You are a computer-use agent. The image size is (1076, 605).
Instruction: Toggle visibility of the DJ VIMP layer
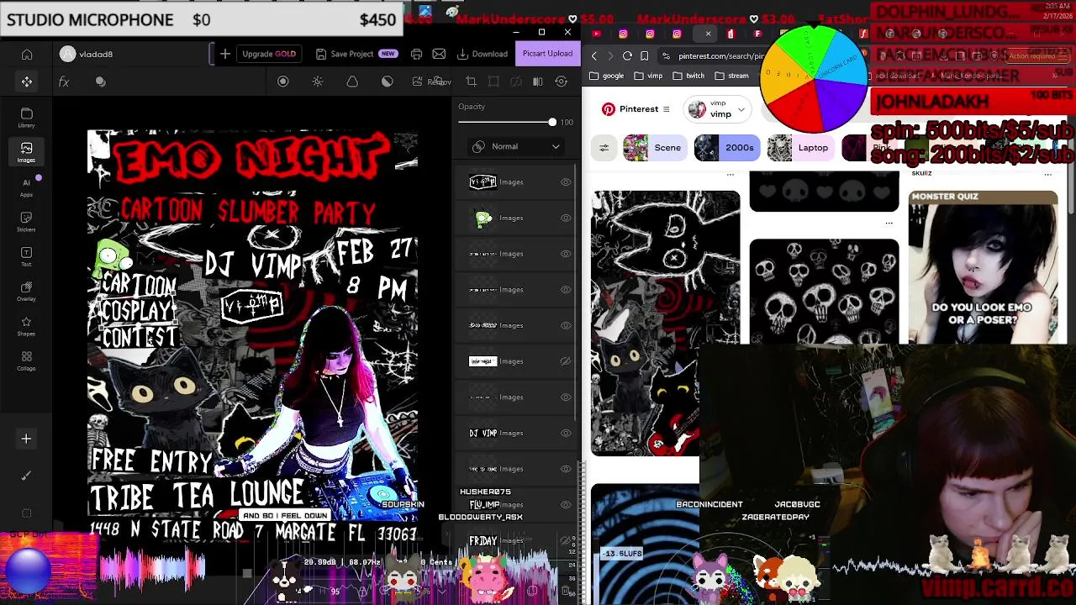pos(566,433)
